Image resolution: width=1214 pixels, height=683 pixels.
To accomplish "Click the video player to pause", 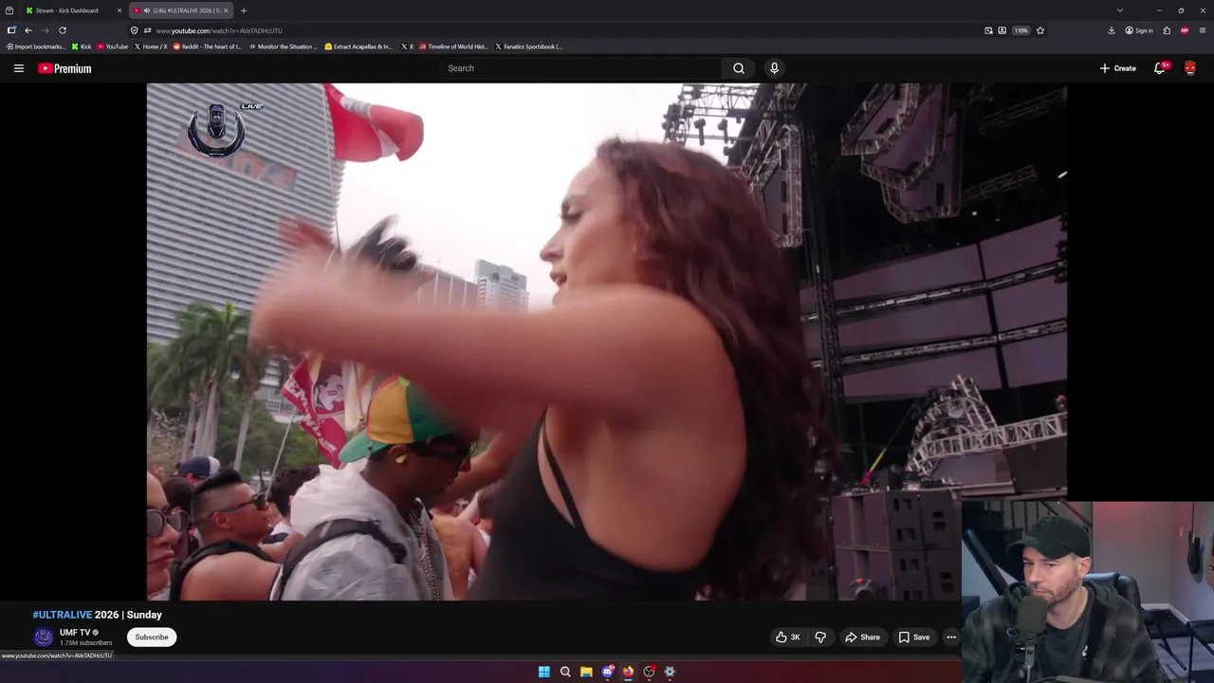I will click(x=606, y=341).
